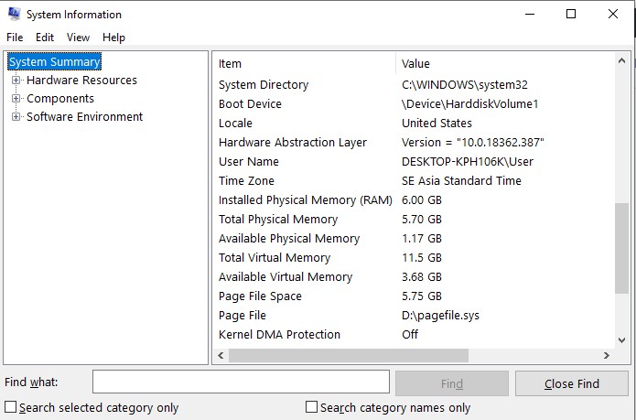Open the Edit menu

(x=45, y=38)
